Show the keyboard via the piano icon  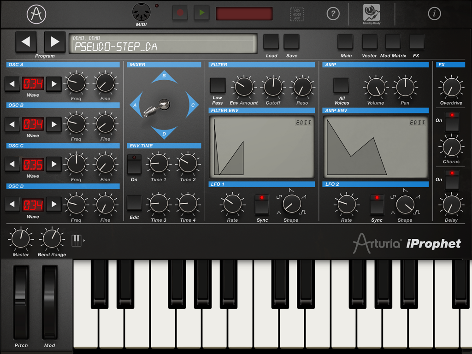coord(77,239)
